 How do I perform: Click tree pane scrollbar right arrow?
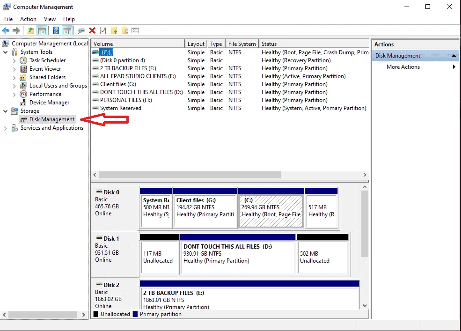tap(83, 315)
